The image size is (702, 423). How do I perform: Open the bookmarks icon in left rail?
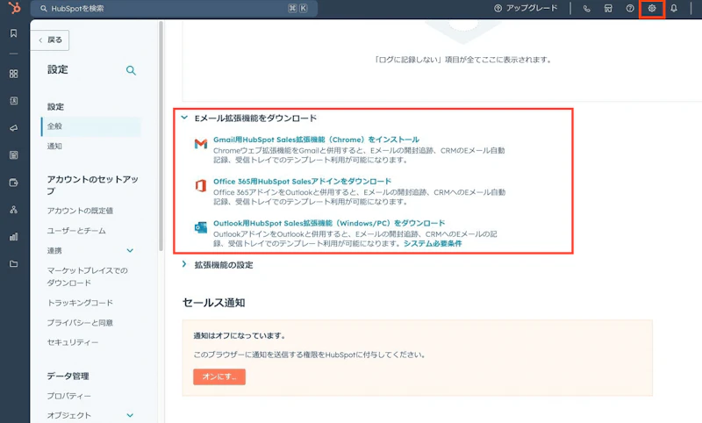[14, 33]
